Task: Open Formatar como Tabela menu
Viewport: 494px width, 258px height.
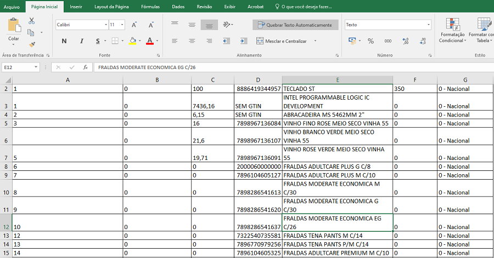Action: [x=481, y=31]
